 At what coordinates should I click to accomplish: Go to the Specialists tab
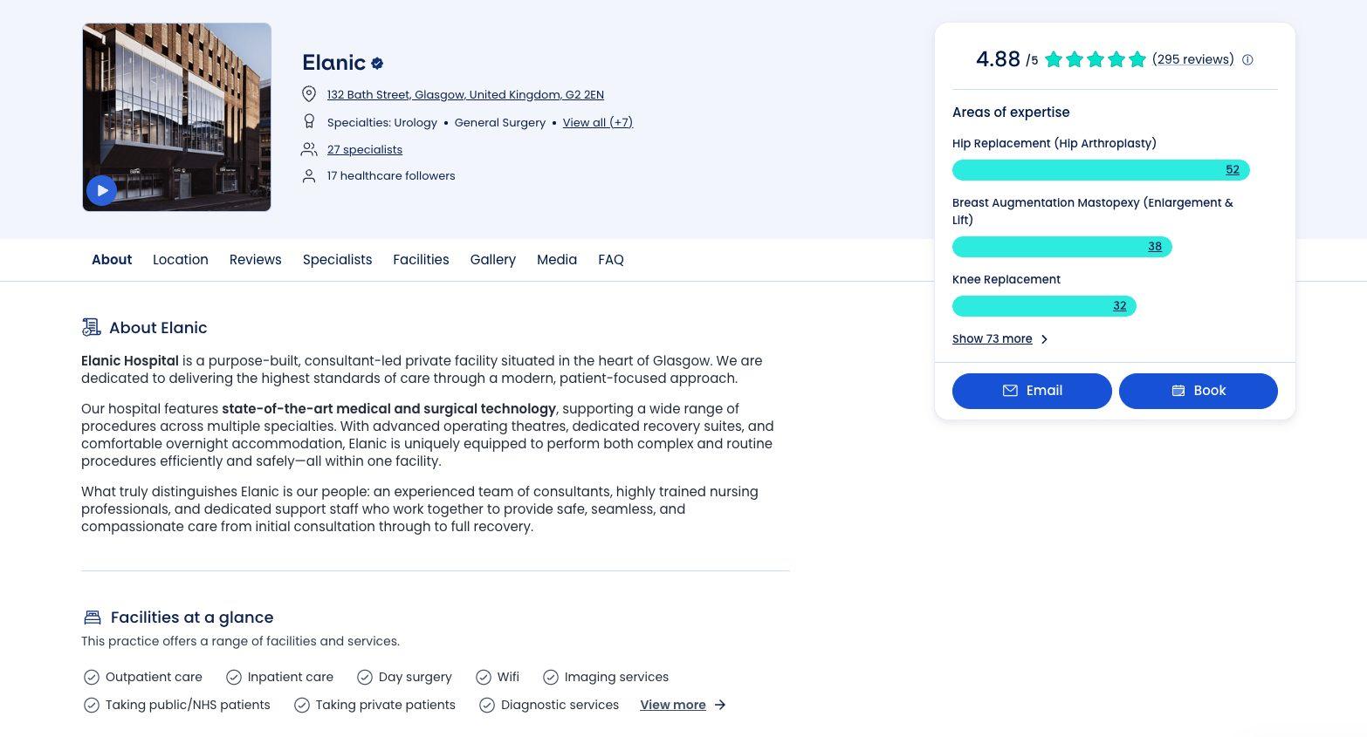tap(338, 260)
